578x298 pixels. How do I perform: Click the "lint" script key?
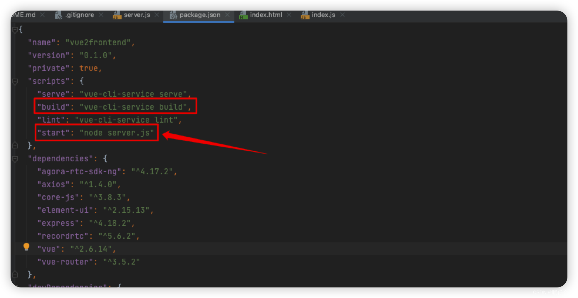tap(51, 120)
